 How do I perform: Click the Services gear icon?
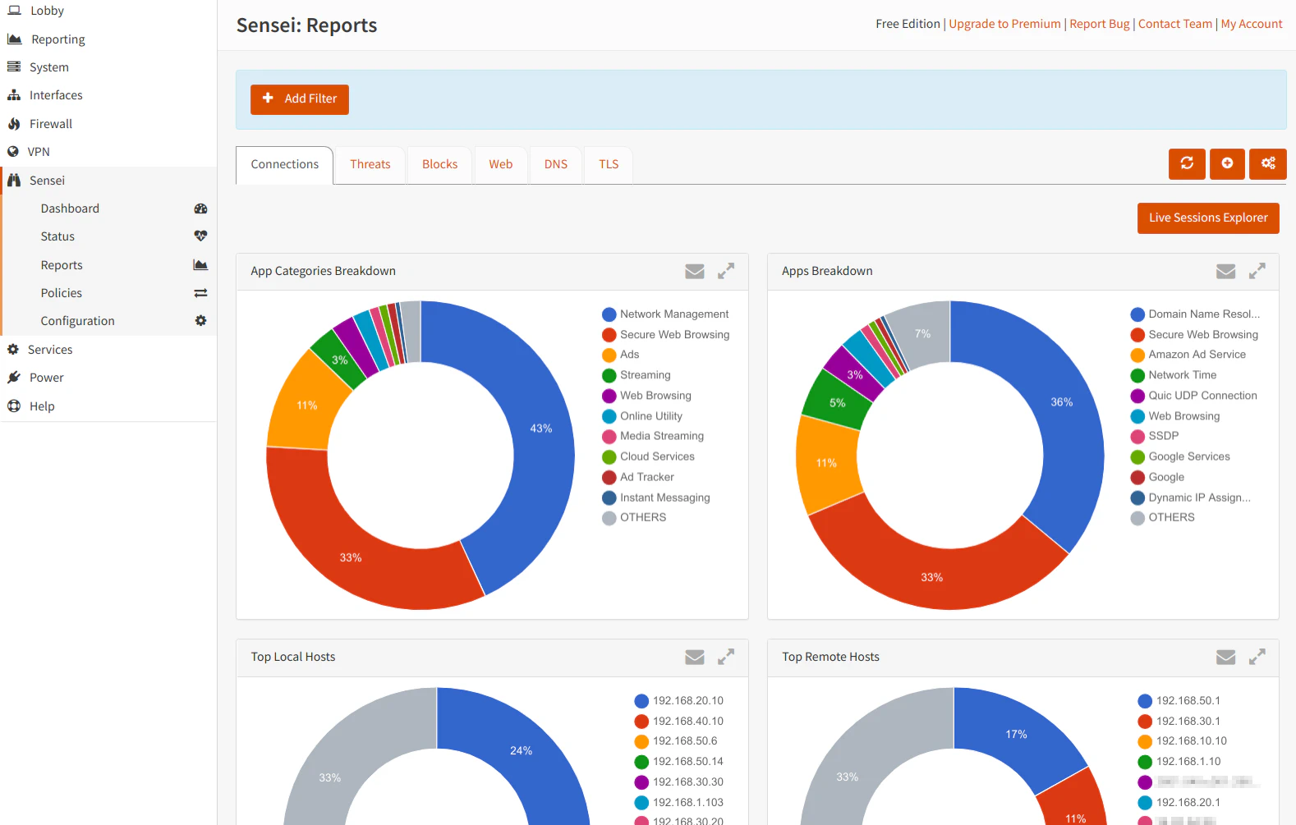pyautogui.click(x=13, y=349)
